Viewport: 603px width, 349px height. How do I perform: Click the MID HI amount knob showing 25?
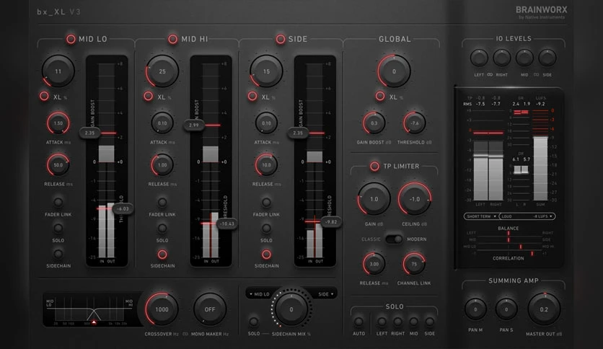point(162,71)
